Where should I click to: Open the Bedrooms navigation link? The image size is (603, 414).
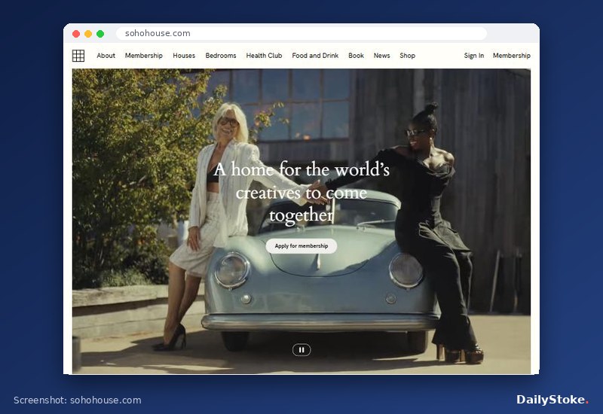pyautogui.click(x=221, y=56)
